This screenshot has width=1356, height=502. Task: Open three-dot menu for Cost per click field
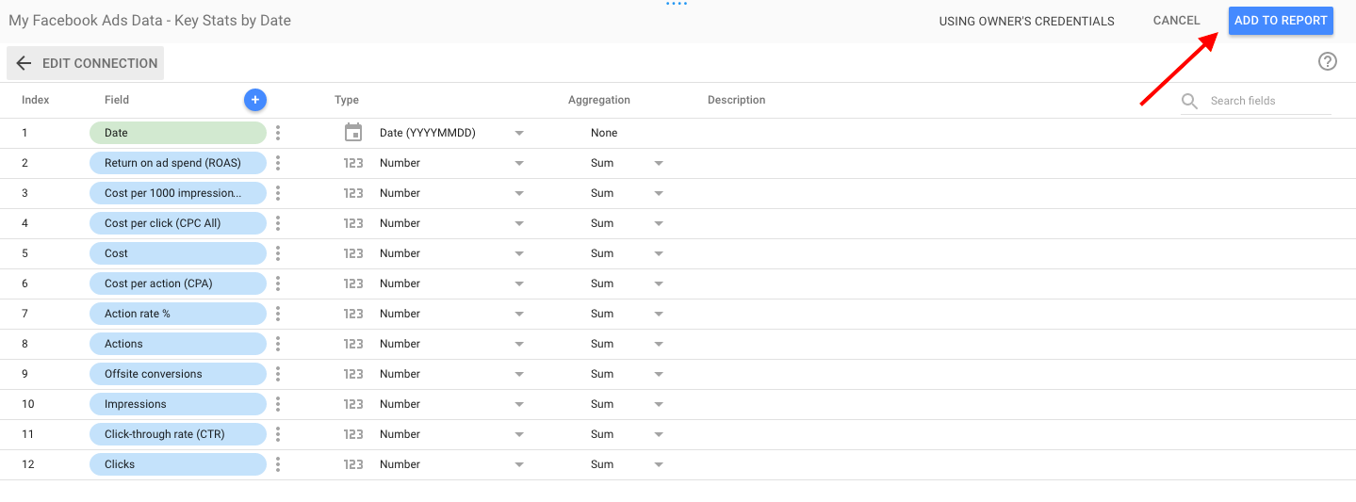278,223
